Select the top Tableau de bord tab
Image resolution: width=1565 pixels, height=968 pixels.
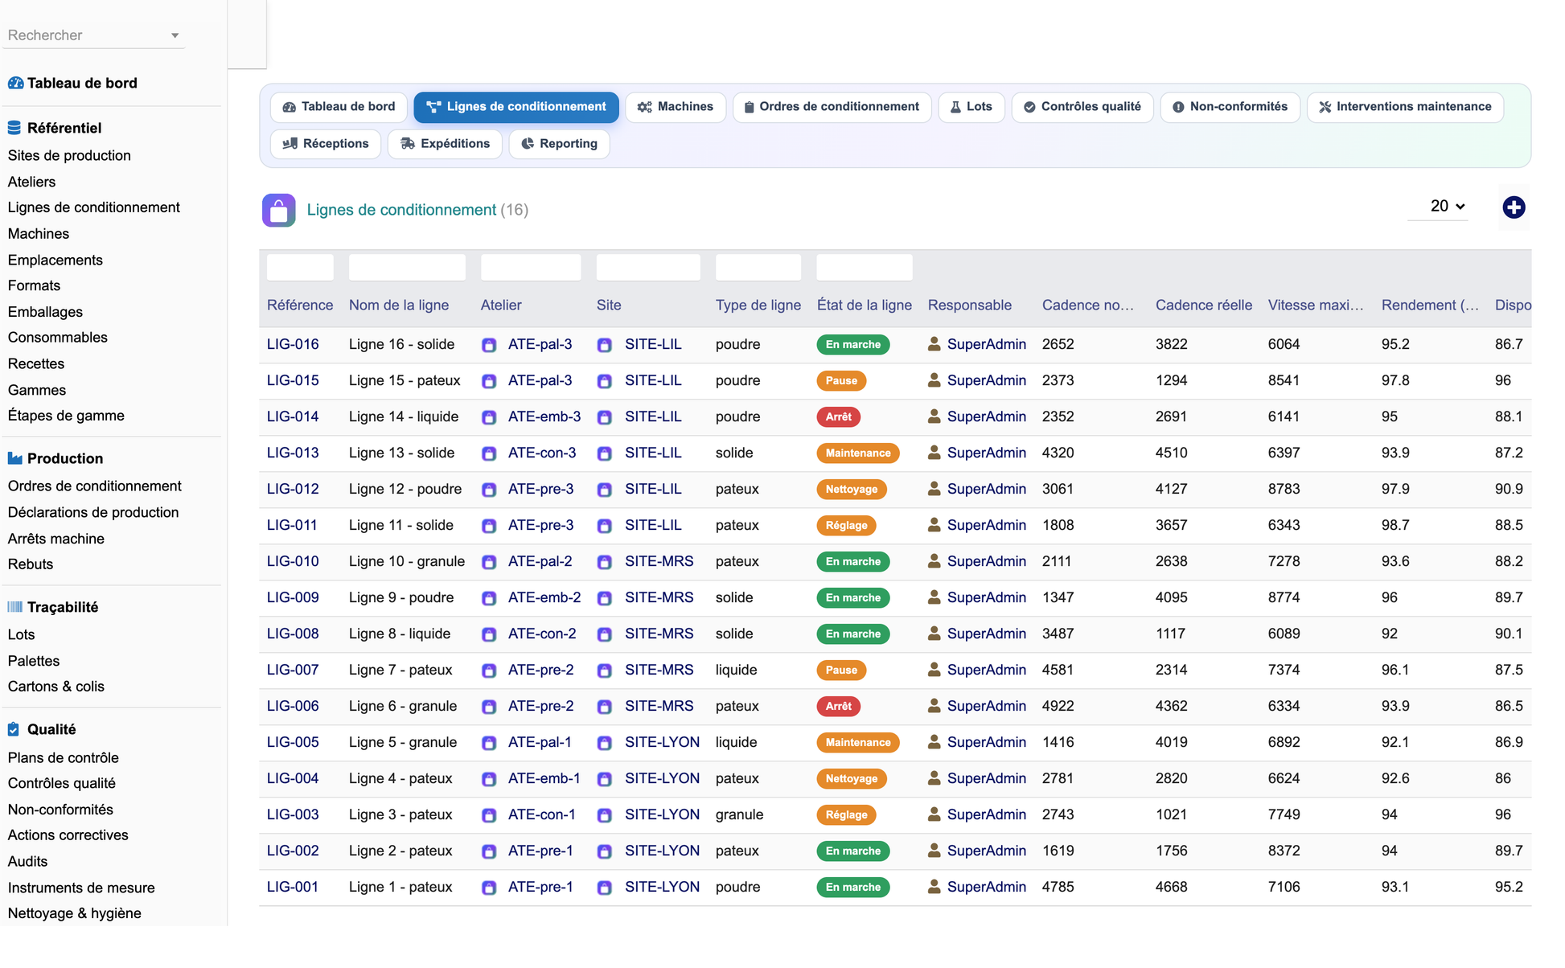click(339, 107)
